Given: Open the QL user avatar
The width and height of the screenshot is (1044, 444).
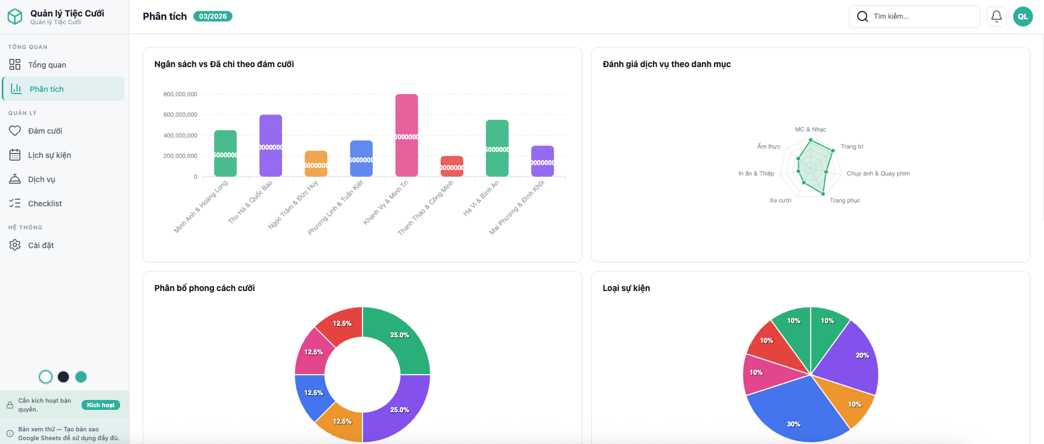Looking at the screenshot, I should [x=1023, y=17].
